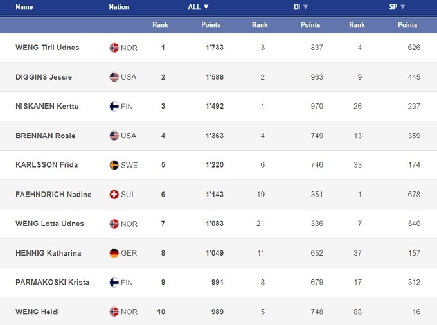This screenshot has width=437, height=325.
Task: Click USA flag next to DIGGINS Jessie
Action: coord(114,77)
